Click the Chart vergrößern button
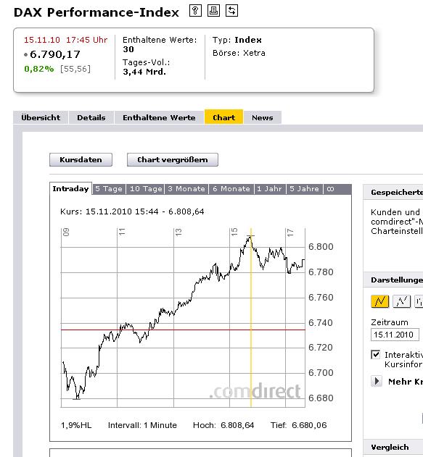Viewport: 423px width, 457px height. pos(173,160)
